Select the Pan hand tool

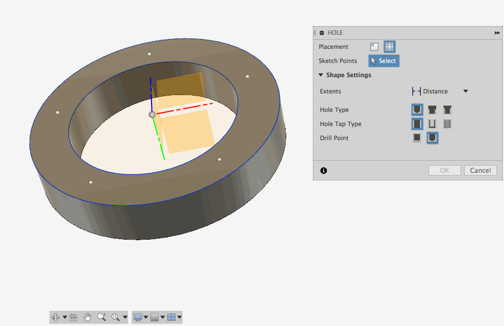click(x=87, y=317)
